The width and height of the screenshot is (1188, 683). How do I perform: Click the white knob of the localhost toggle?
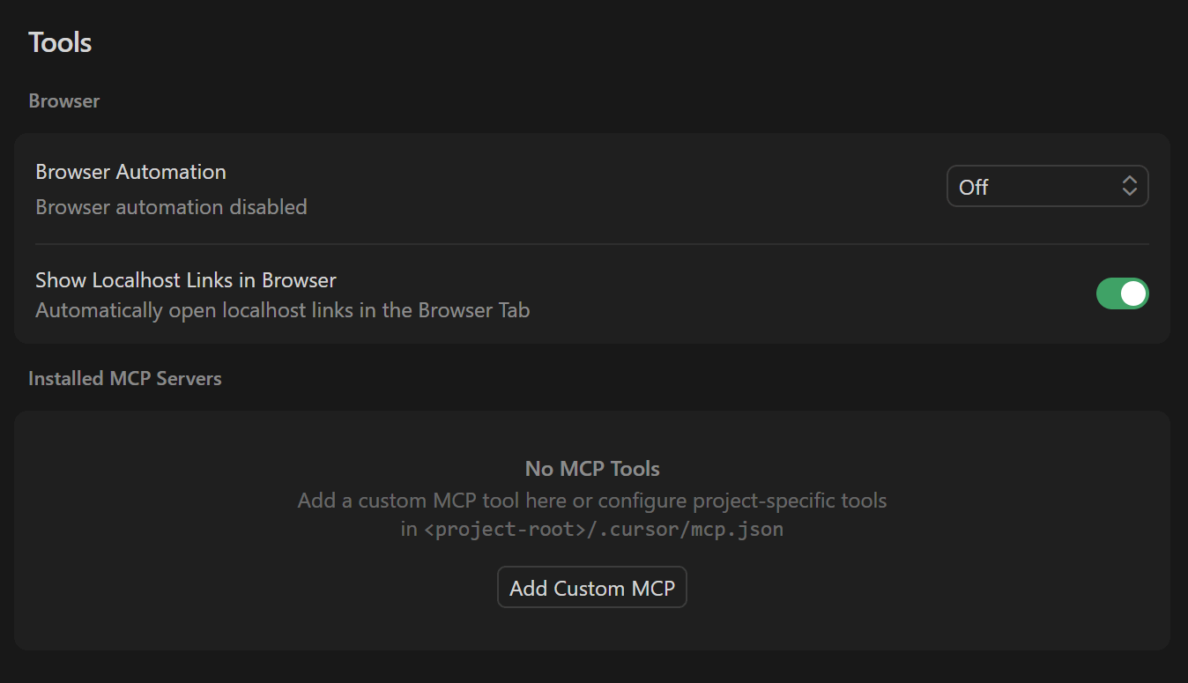pos(1133,293)
